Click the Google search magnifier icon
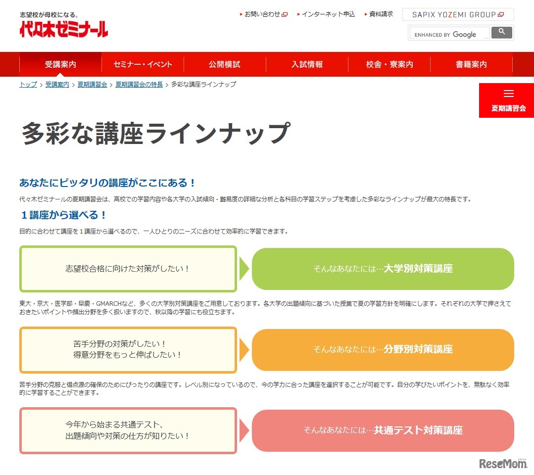Image resolution: width=534 pixels, height=475 pixels. pyautogui.click(x=501, y=32)
